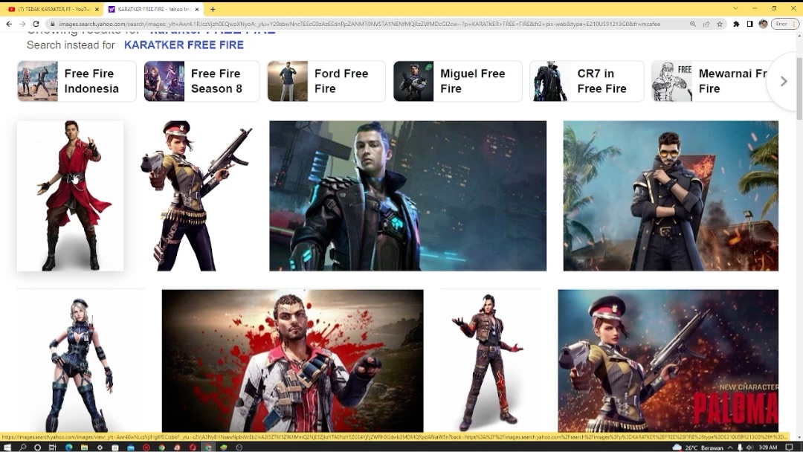The height and width of the screenshot is (452, 803).
Task: Open the Chrome profile avatar
Action: point(763,24)
